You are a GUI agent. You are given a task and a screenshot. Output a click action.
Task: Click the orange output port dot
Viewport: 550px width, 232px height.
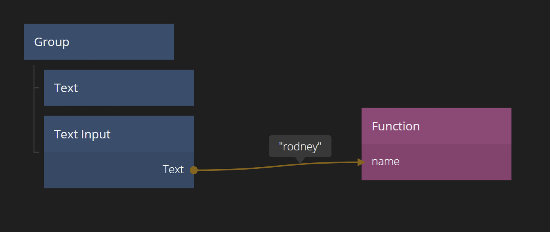194,170
